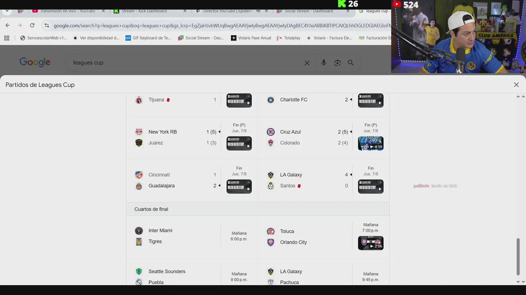526x295 pixels.
Task: Open Volaris - Factura Ele... bookmark
Action: click(x=329, y=38)
